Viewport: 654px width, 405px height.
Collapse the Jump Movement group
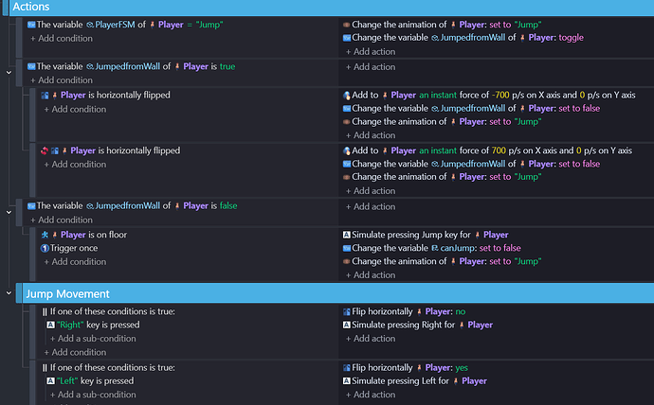(x=9, y=293)
